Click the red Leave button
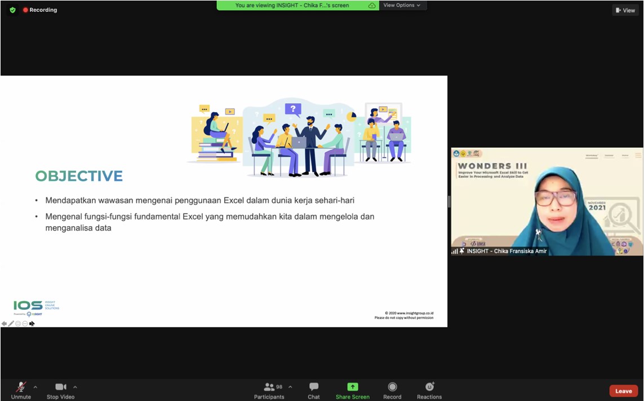This screenshot has width=644, height=401. pyautogui.click(x=623, y=391)
